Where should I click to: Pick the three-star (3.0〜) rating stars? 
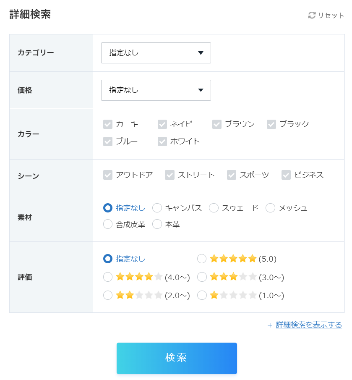coord(233,277)
